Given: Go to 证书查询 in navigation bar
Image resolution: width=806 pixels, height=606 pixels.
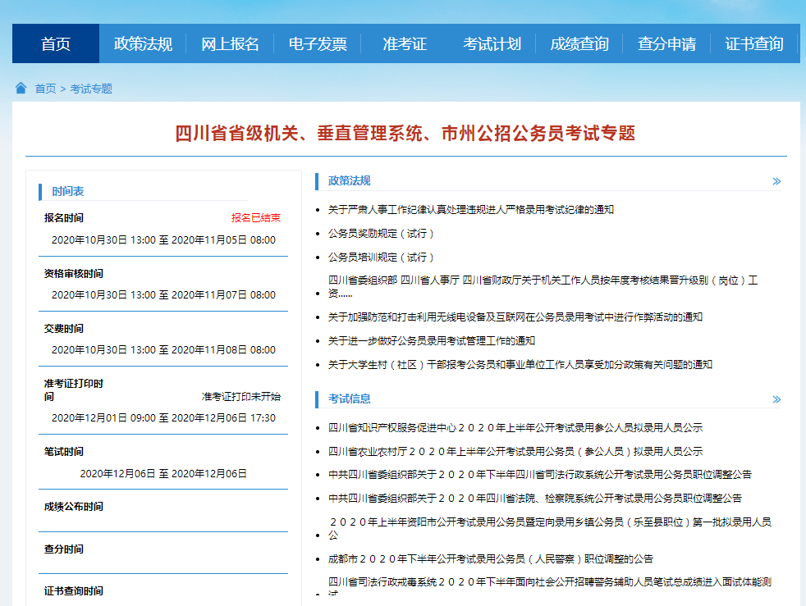Looking at the screenshot, I should click(754, 43).
